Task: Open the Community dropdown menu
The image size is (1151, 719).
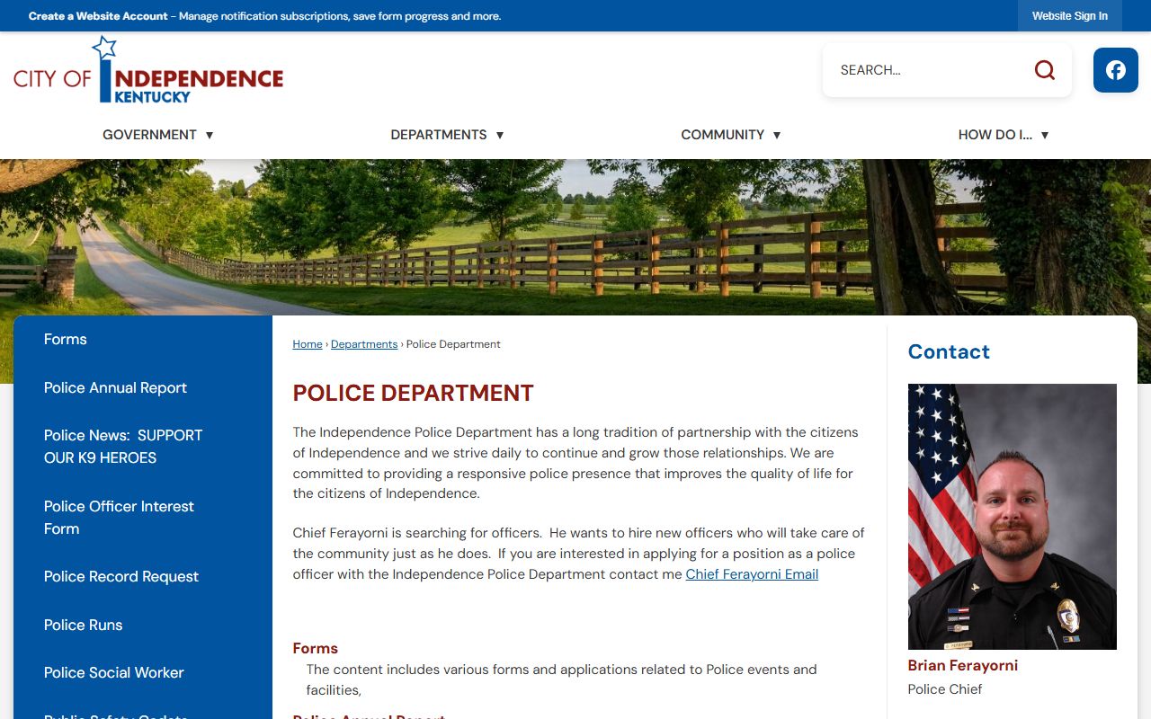Action: [730, 135]
